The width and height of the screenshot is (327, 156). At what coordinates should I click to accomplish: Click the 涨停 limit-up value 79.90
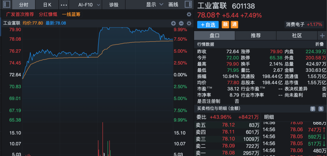276,52
